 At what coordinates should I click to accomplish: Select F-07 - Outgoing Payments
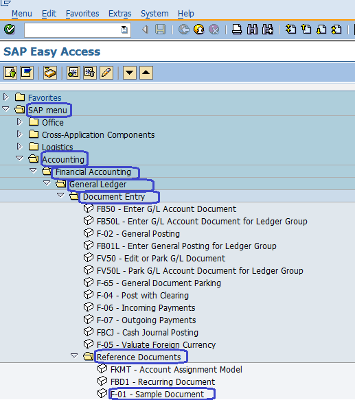pos(146,320)
